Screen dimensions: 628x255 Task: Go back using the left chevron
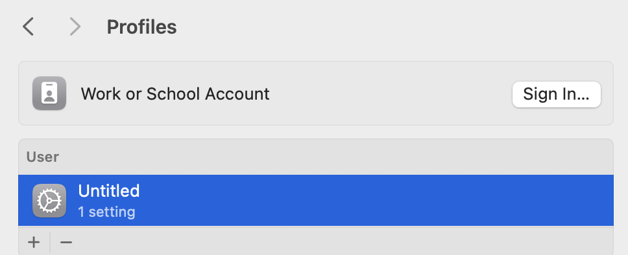coord(28,27)
